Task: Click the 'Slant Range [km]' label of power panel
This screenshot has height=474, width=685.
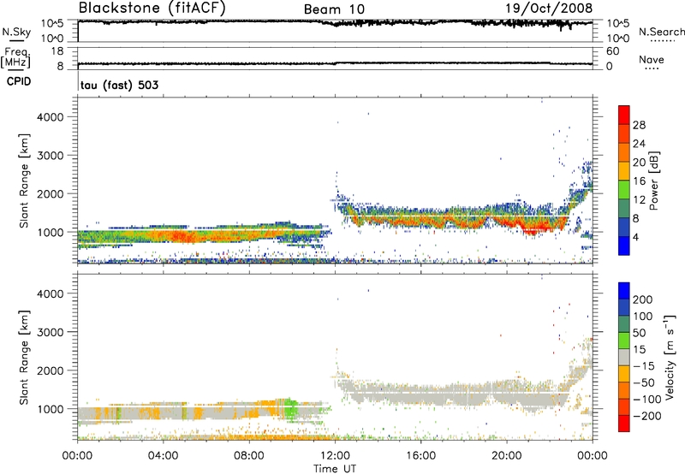Action: [24, 181]
